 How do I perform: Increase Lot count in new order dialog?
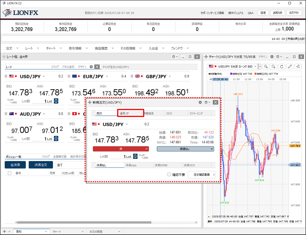pyautogui.click(x=135, y=155)
